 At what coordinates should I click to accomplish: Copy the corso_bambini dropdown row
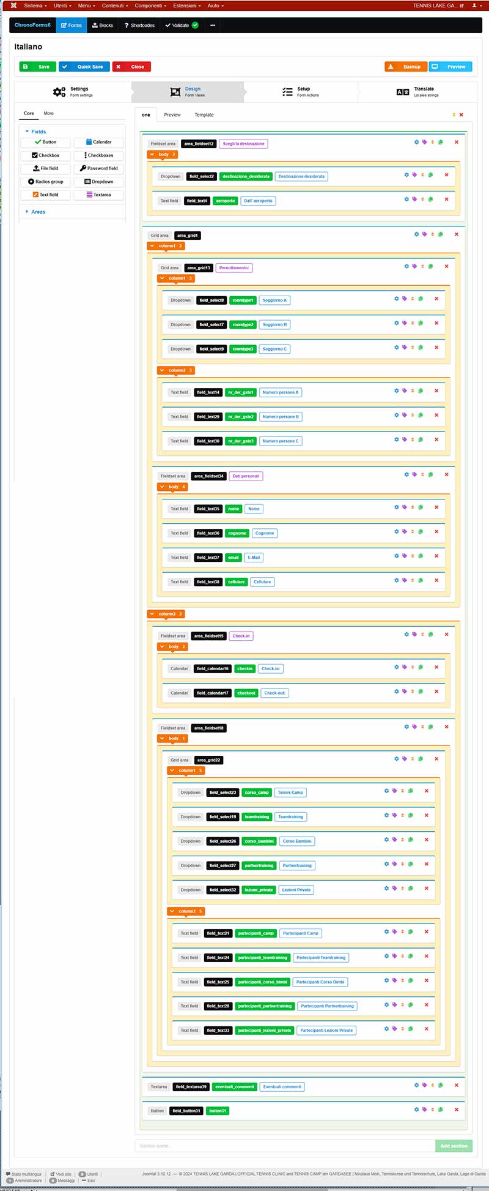pos(410,840)
